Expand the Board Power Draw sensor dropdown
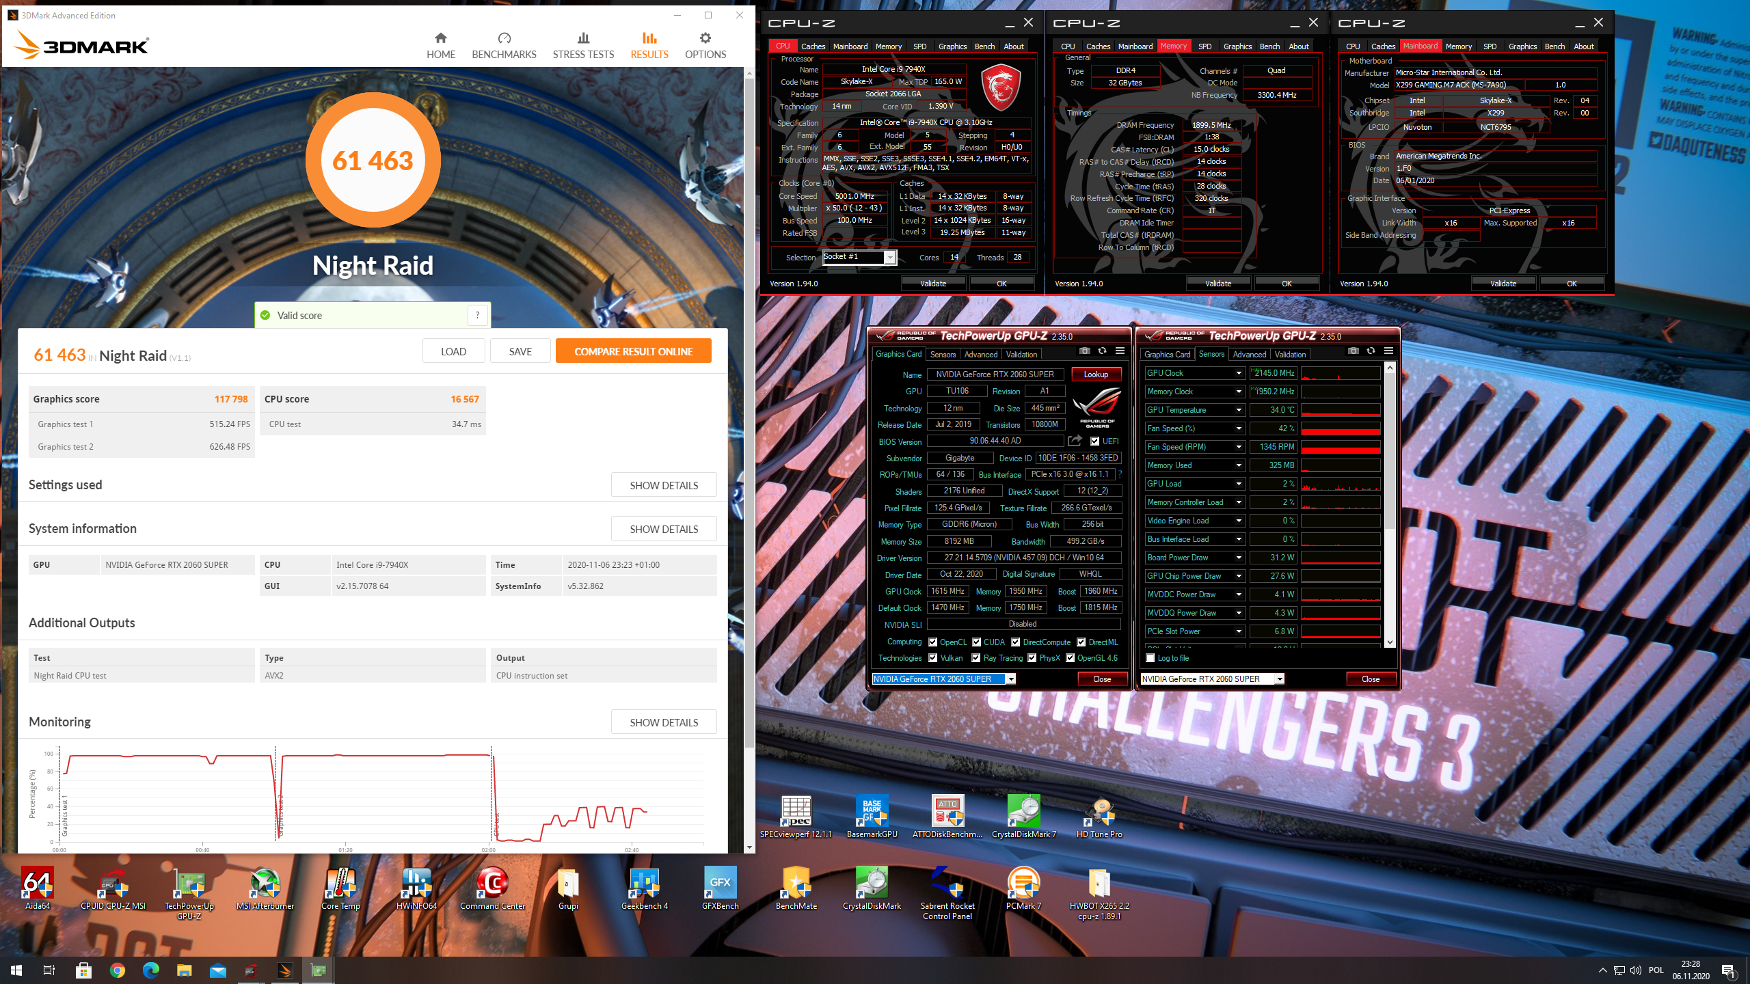Image resolution: width=1750 pixels, height=984 pixels. click(x=1238, y=558)
